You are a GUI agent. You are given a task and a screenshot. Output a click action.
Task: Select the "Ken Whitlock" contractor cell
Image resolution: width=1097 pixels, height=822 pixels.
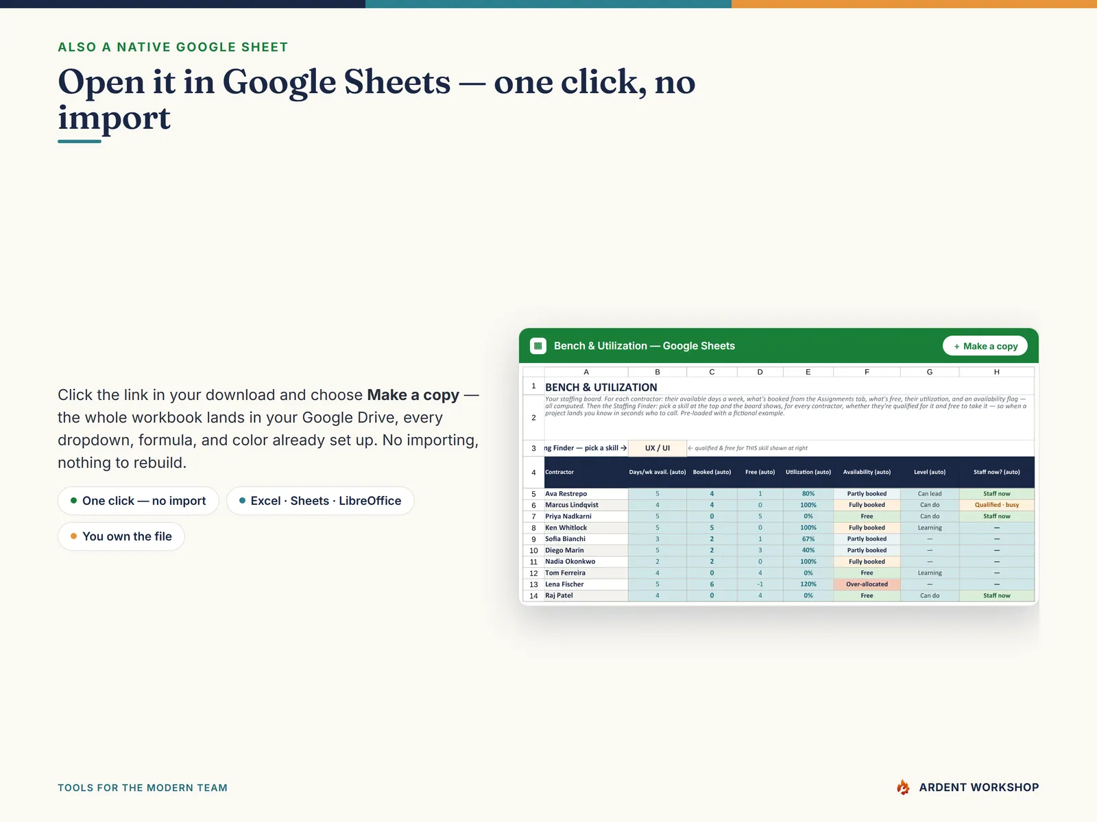(x=586, y=527)
